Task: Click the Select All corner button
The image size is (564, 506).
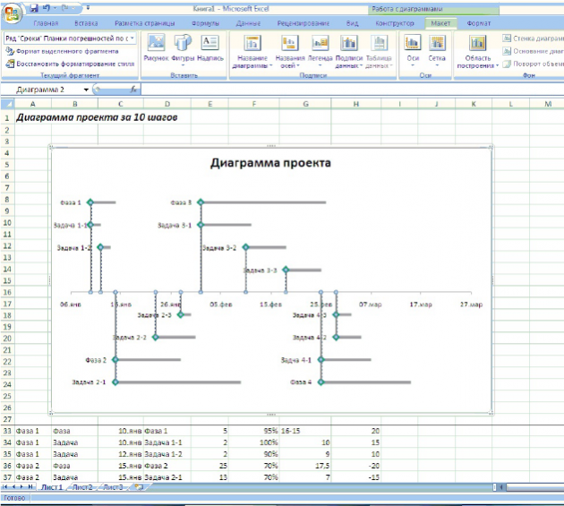Action: point(7,104)
